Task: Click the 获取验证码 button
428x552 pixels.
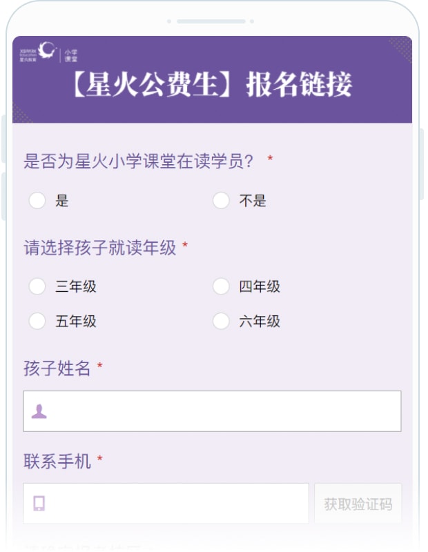Action: point(358,503)
